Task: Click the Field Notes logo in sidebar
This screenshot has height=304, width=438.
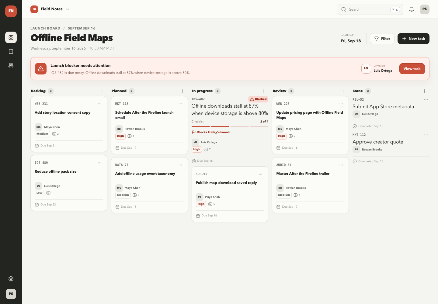Action: [11, 11]
